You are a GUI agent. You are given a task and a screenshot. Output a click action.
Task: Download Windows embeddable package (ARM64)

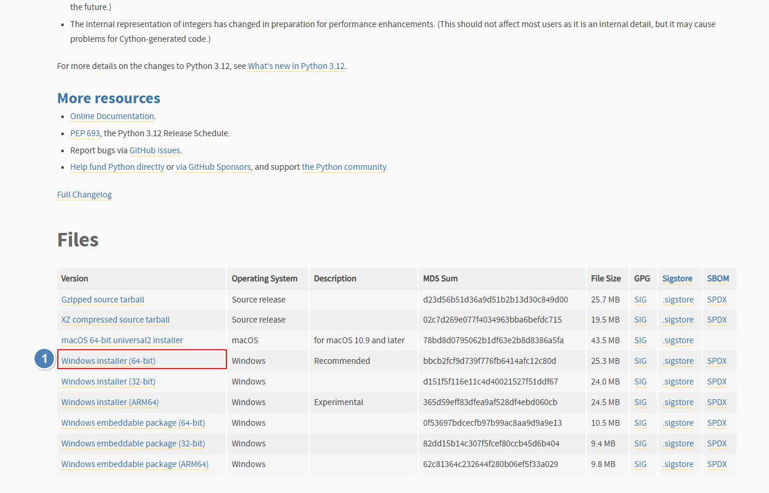tap(135, 464)
